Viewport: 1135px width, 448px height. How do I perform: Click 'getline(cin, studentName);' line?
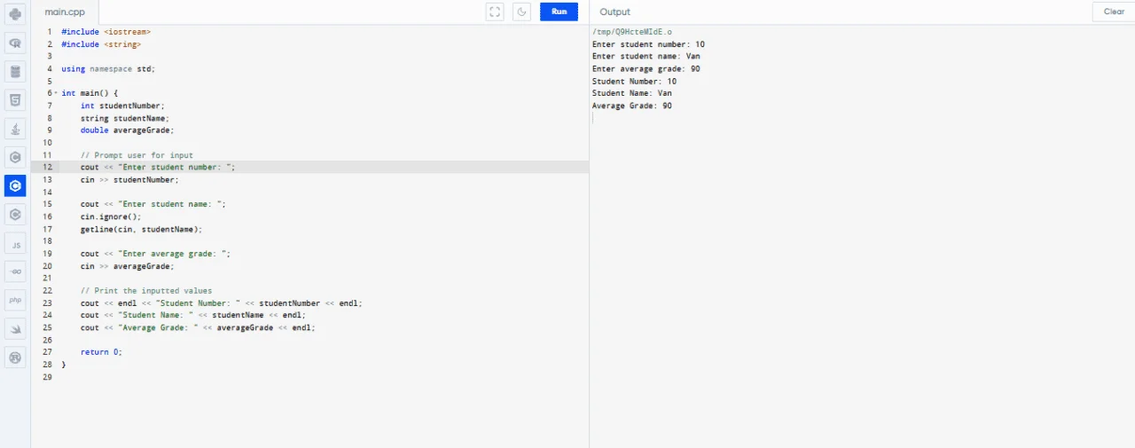141,229
